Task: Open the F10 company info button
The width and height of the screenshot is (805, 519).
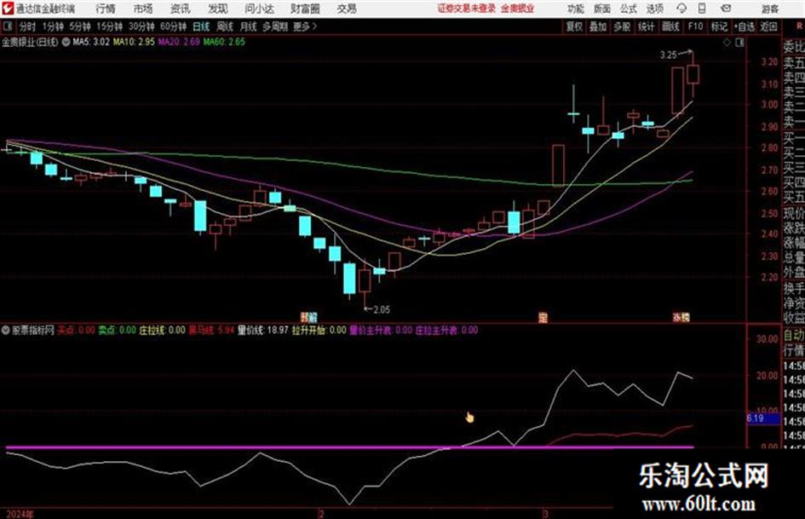Action: (695, 26)
